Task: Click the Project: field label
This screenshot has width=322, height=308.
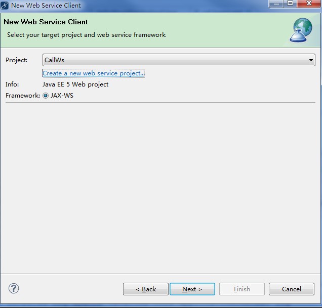Action: coord(16,60)
